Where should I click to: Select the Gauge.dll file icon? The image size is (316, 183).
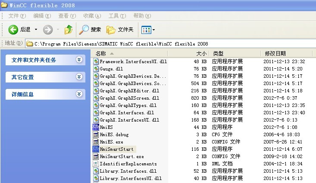pyautogui.click(x=96, y=69)
